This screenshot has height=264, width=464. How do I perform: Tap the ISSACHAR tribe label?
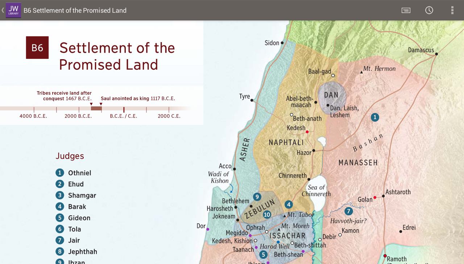click(x=288, y=236)
